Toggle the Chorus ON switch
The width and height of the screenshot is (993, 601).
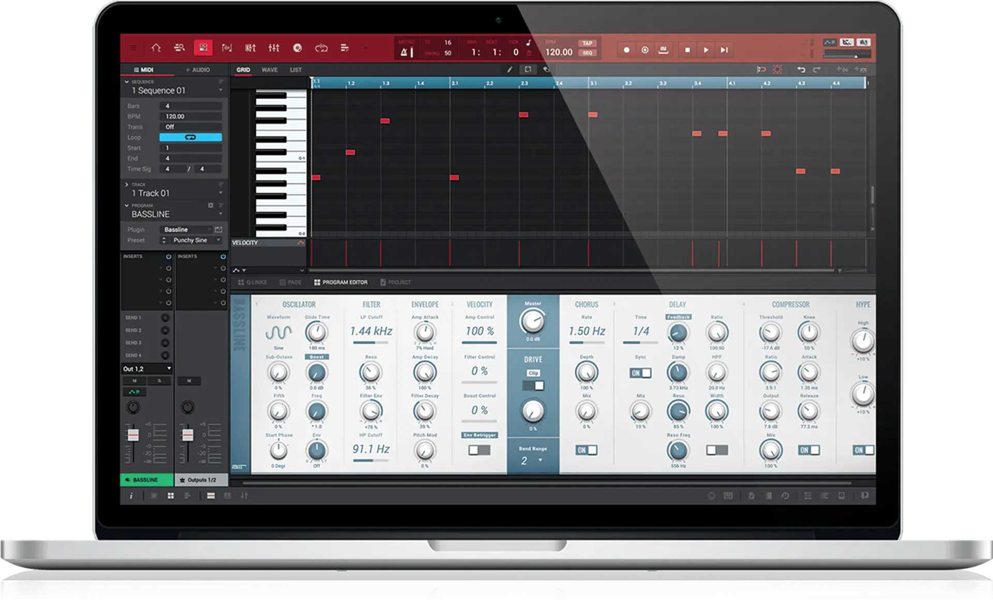click(x=586, y=450)
